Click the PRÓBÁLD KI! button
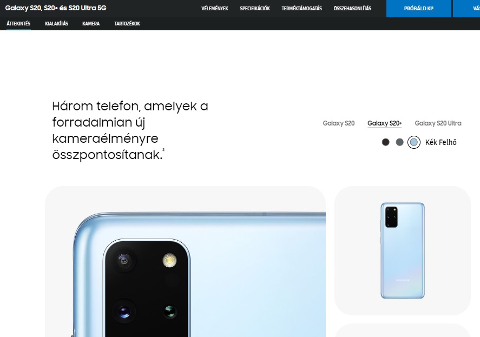Viewport: 480px width, 337px height. tap(418, 9)
